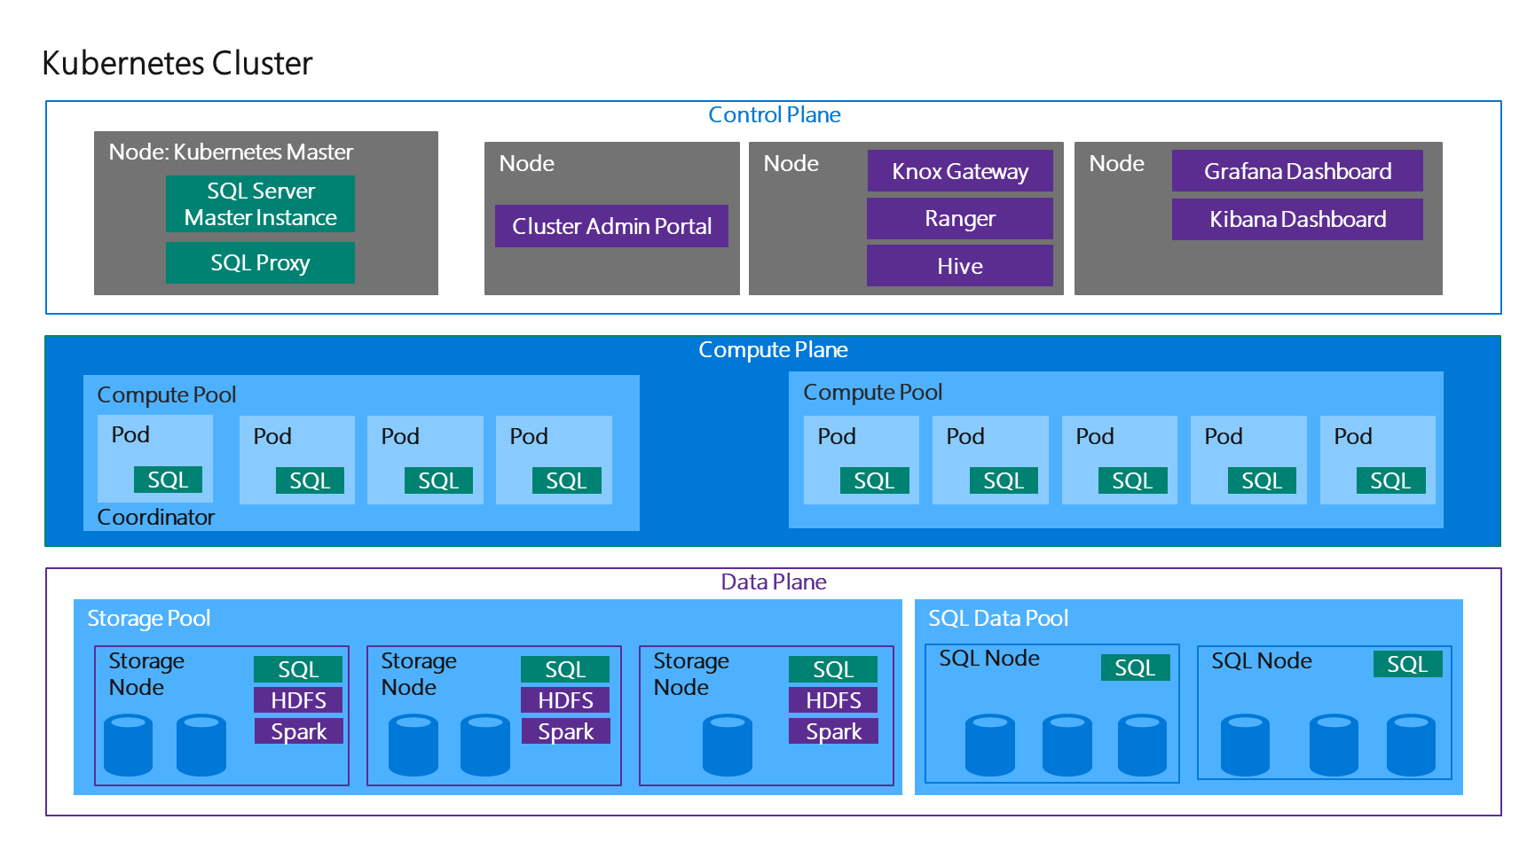Open the Grafana Dashboard box
Image resolution: width=1535 pixels, height=843 pixels.
(1296, 171)
